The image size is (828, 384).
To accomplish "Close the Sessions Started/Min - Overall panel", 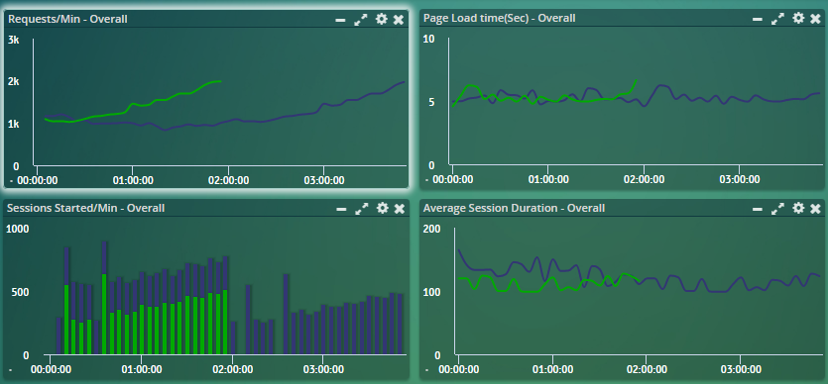I will (400, 209).
